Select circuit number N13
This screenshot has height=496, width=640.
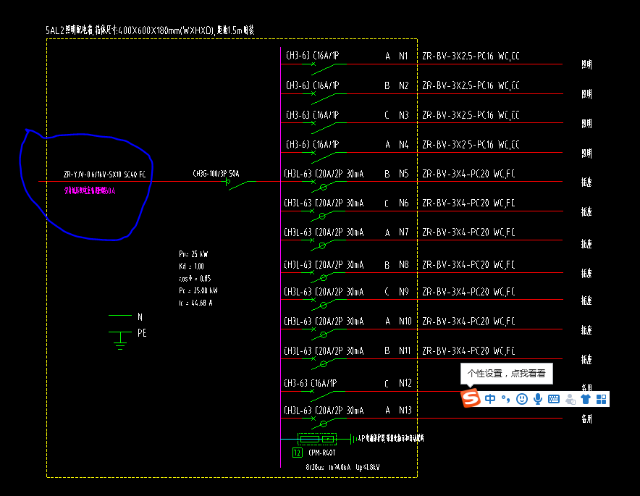tap(405, 411)
